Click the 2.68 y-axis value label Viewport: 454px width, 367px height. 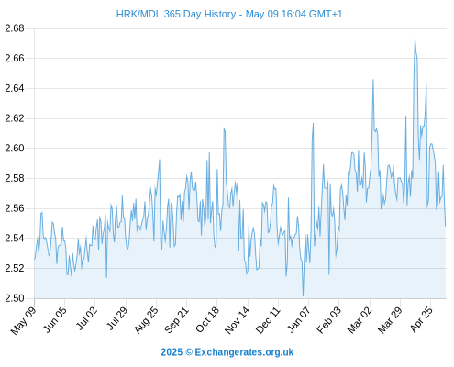tap(15, 28)
